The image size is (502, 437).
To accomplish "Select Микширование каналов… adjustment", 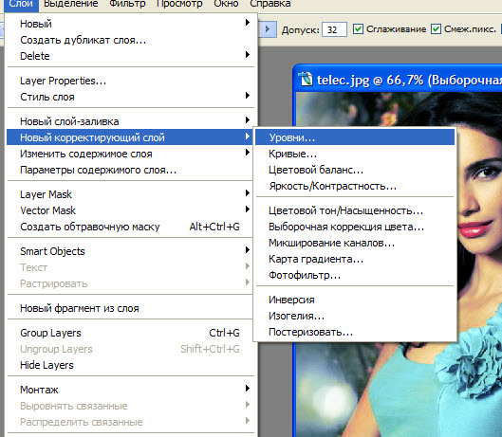I will [355, 243].
